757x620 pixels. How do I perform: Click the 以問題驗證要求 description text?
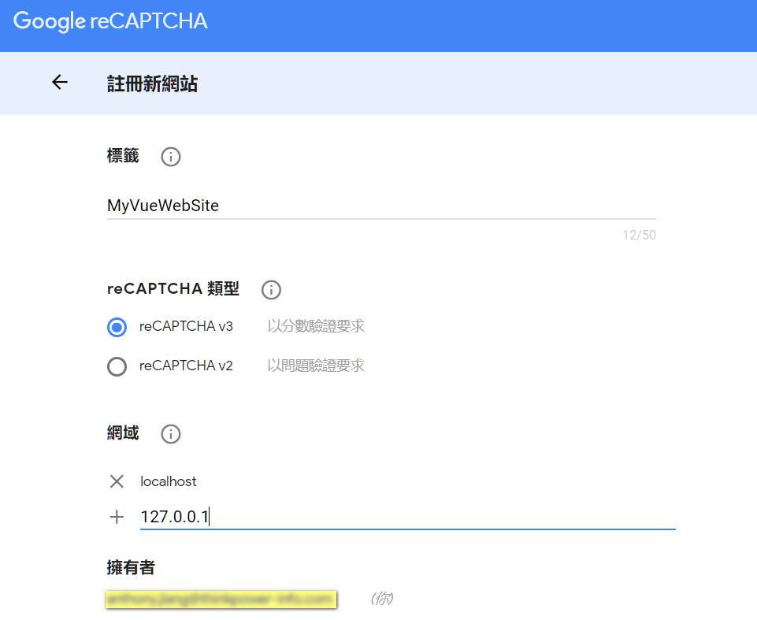pos(316,366)
